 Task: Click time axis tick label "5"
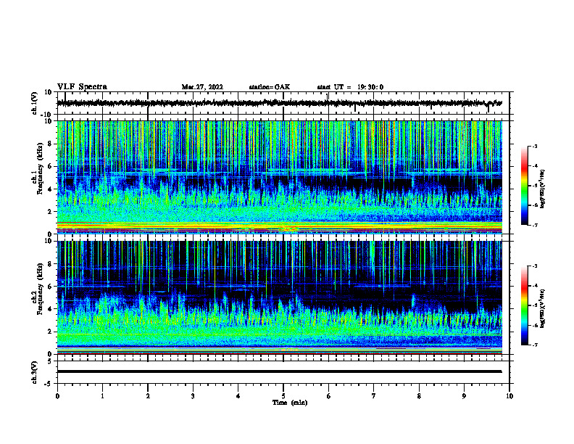pos(283,396)
